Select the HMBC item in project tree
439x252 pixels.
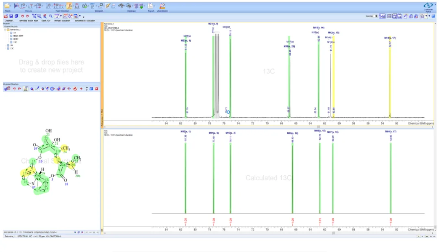16,39
